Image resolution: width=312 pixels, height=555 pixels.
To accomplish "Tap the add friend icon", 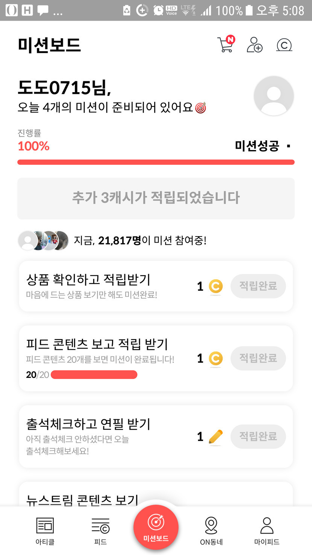I will [x=254, y=45].
